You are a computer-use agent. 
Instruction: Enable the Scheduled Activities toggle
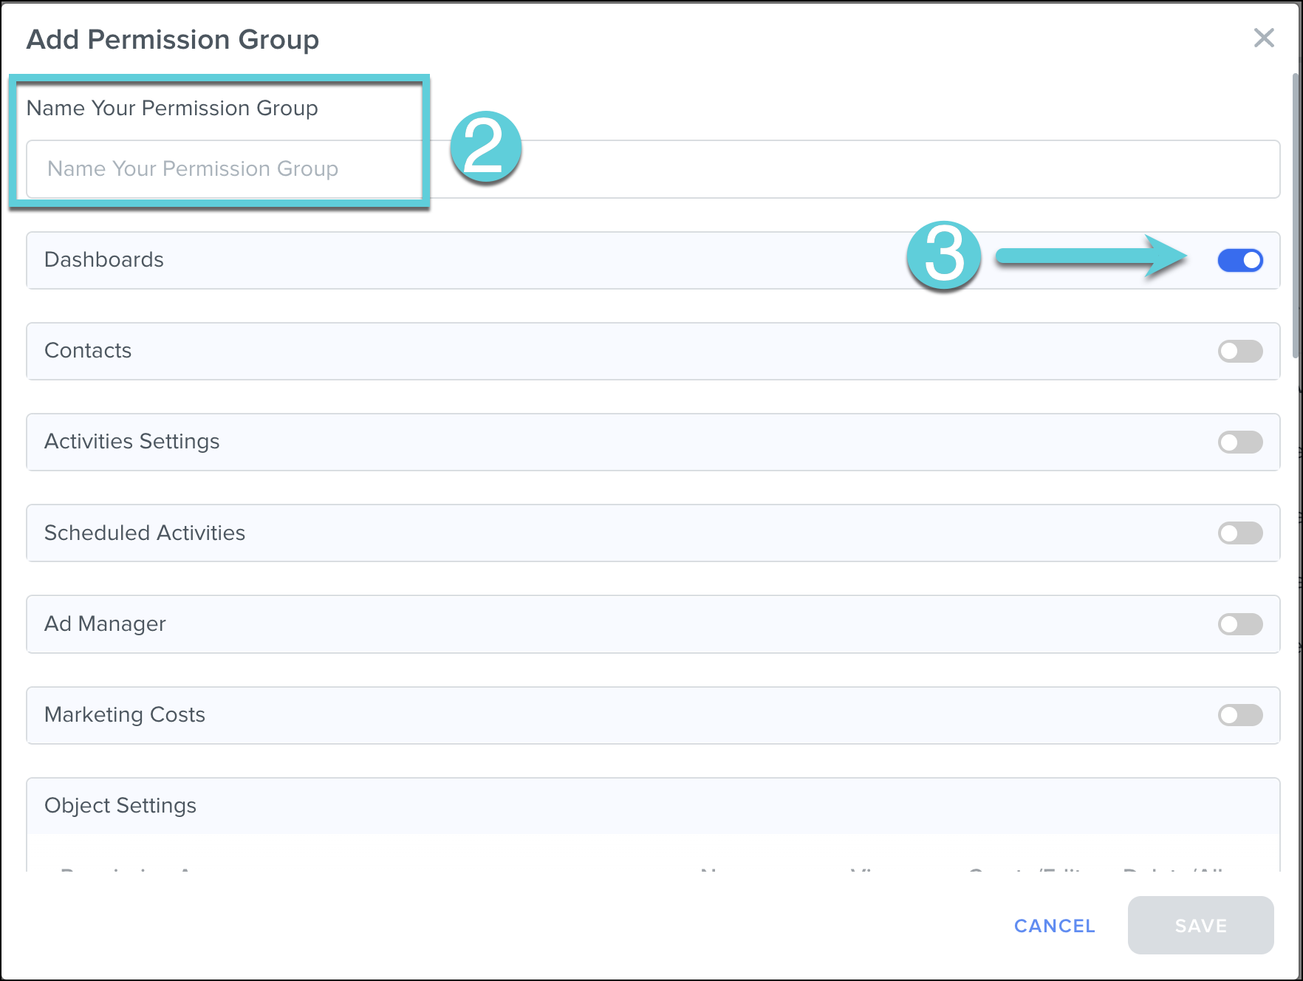coord(1239,533)
